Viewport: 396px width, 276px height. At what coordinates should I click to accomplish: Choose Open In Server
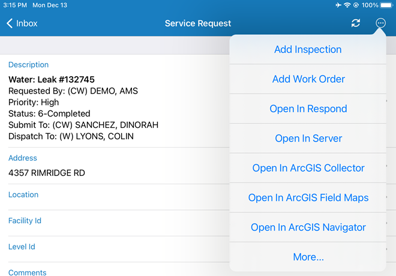click(308, 139)
